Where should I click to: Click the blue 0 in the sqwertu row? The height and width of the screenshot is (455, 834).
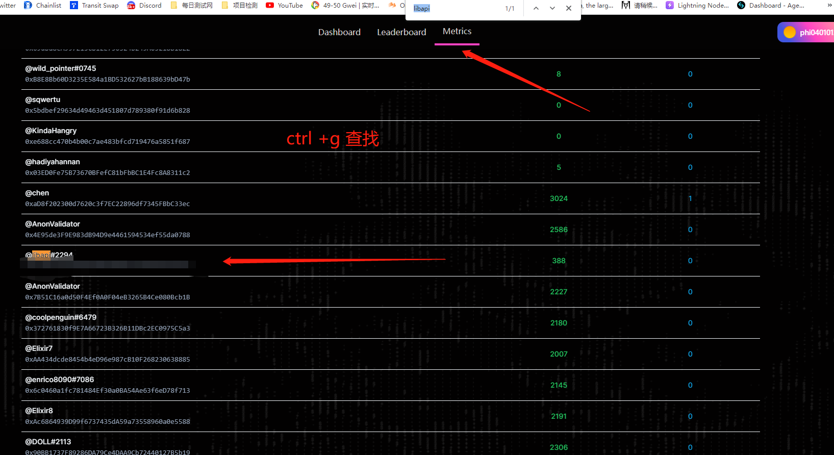690,105
